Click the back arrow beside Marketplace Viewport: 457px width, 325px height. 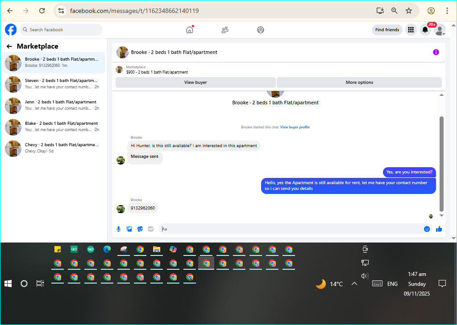coord(9,46)
